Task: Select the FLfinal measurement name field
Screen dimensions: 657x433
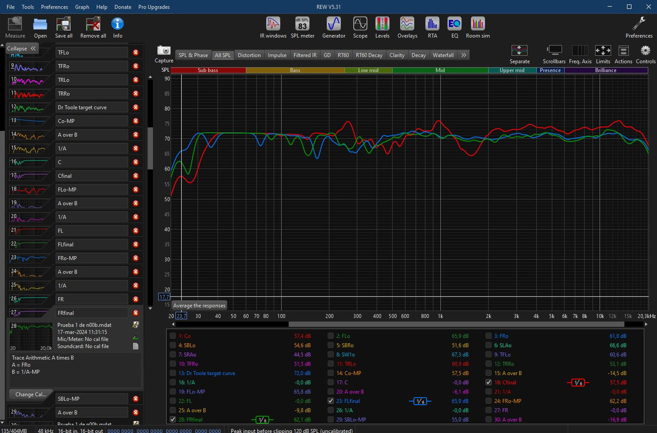Action: click(92, 244)
